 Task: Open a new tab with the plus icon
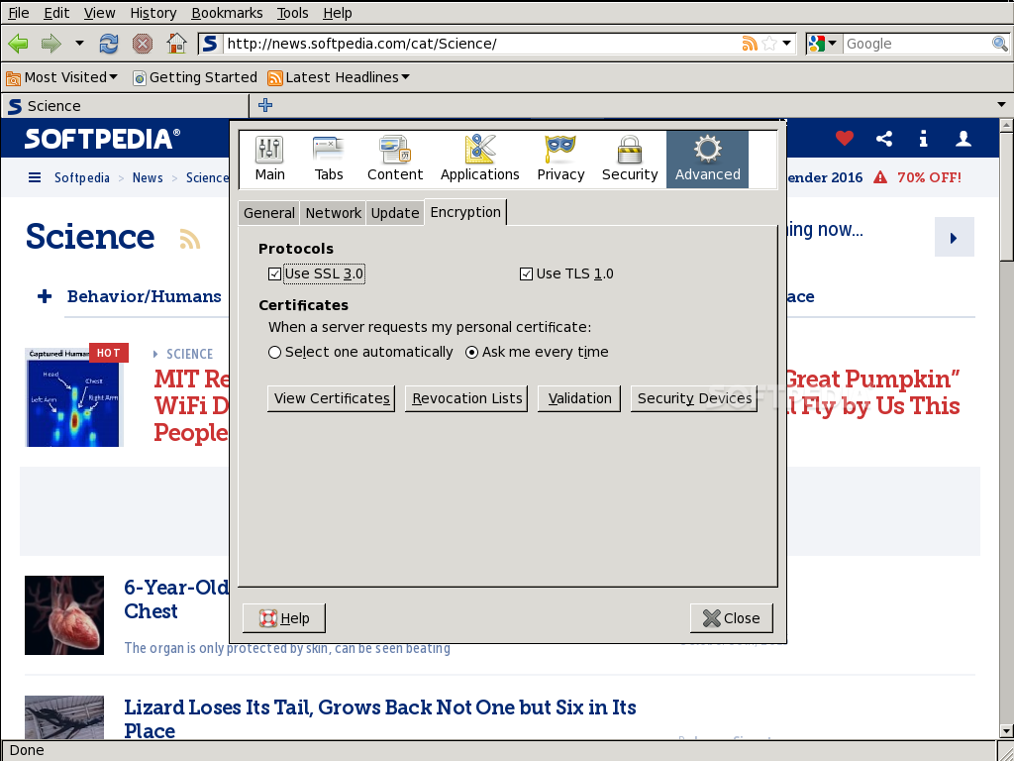[265, 105]
